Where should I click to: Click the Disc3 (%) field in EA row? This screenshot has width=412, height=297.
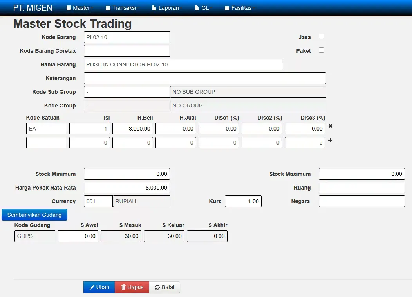coord(305,129)
